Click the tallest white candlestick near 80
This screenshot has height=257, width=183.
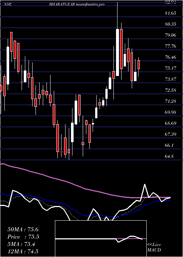(117, 53)
